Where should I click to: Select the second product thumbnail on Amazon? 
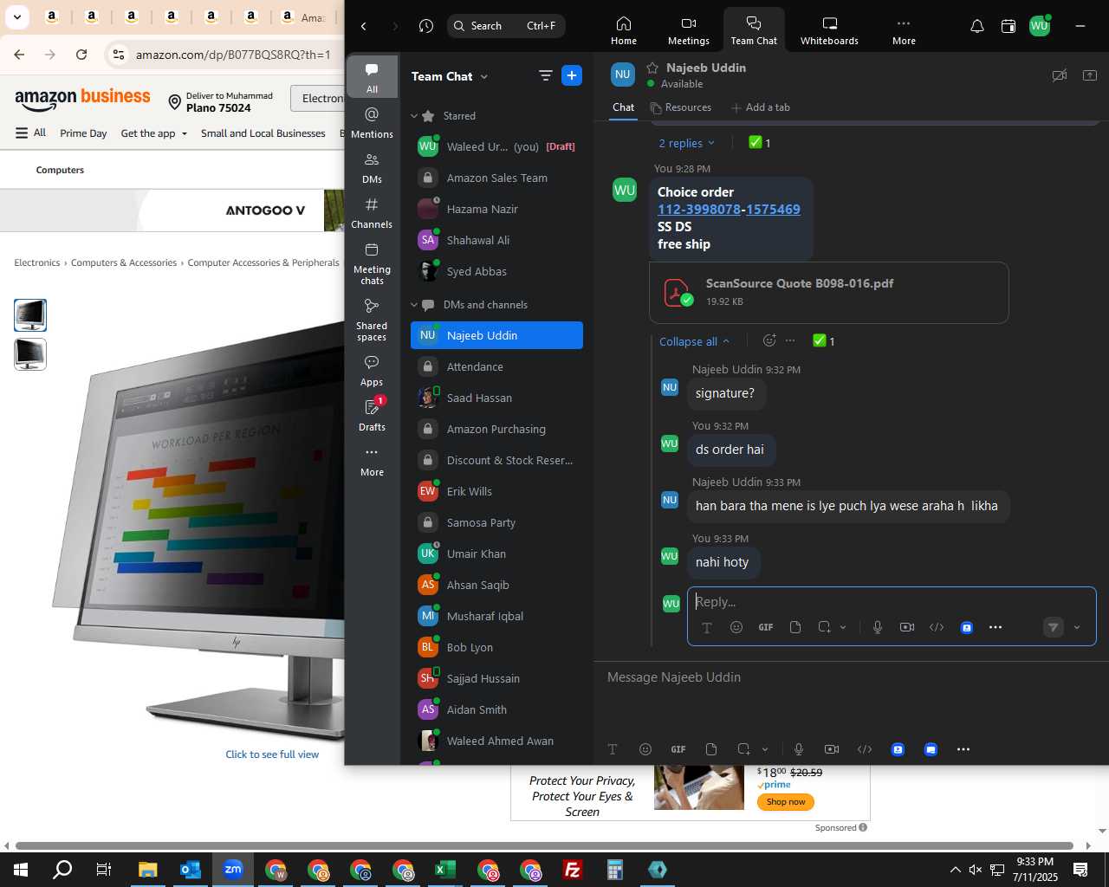pyautogui.click(x=30, y=354)
